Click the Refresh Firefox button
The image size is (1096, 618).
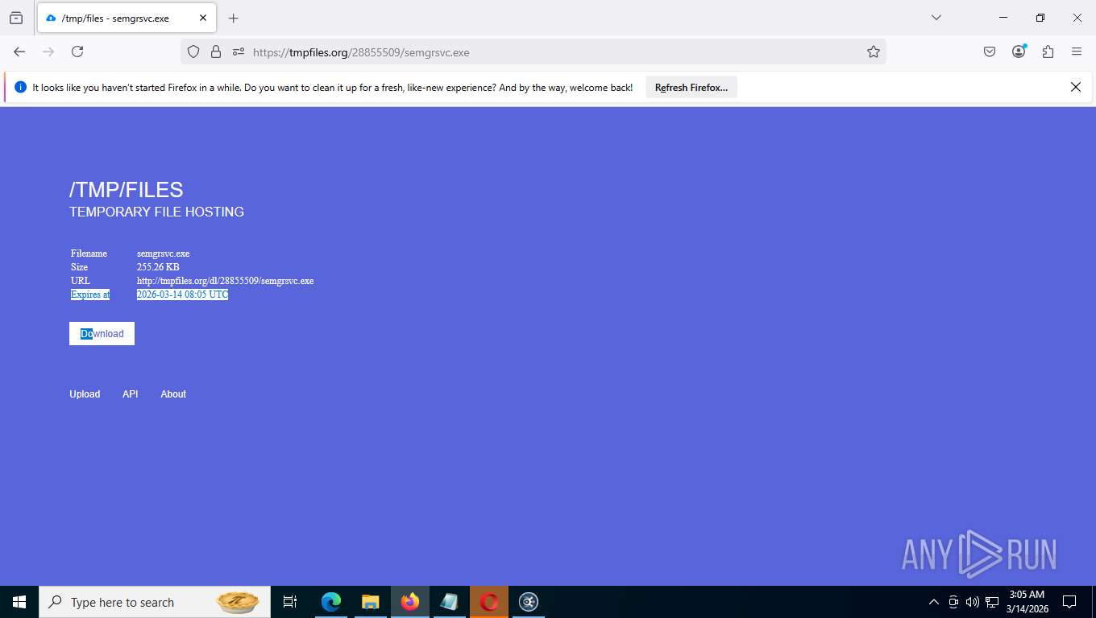click(x=691, y=88)
